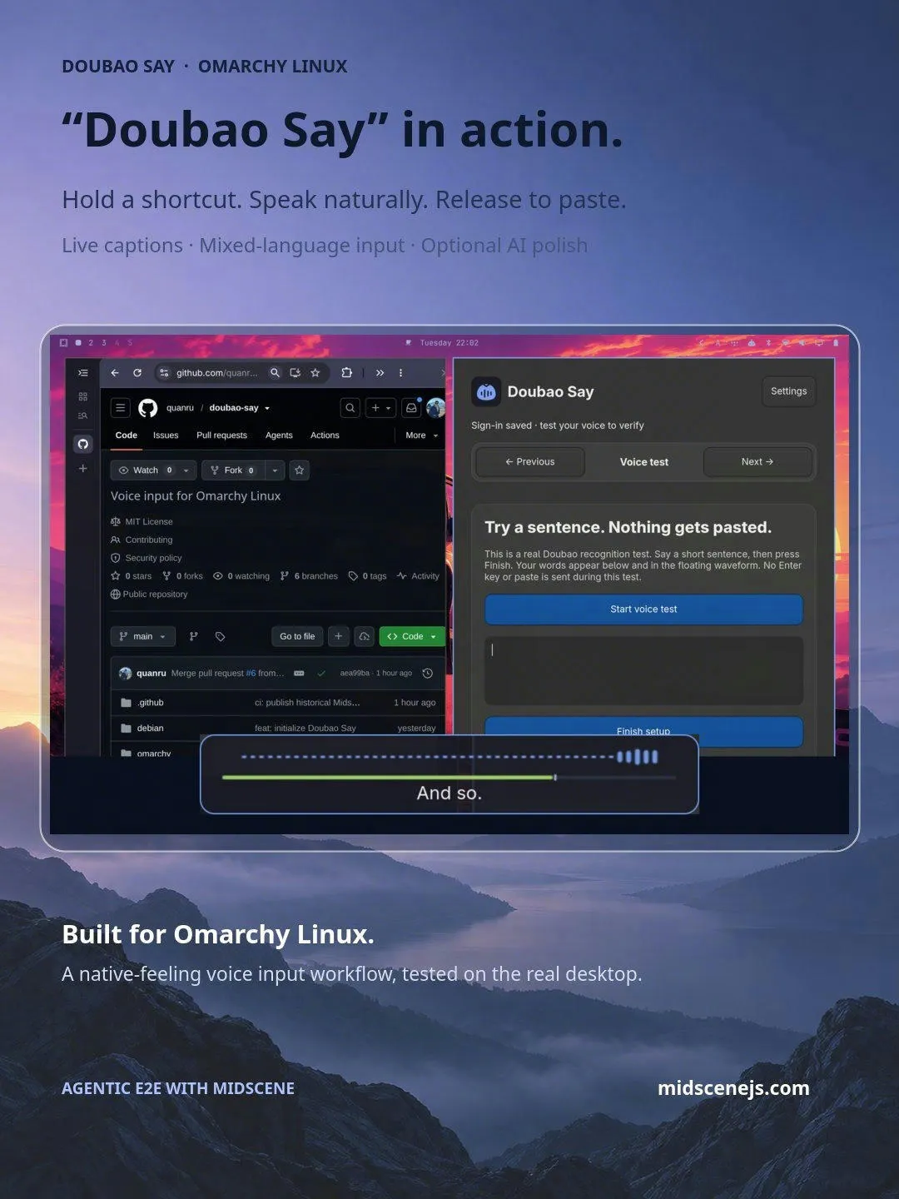This screenshot has width=899, height=1199.
Task: Expand the green Code dropdown
Action: 412,637
